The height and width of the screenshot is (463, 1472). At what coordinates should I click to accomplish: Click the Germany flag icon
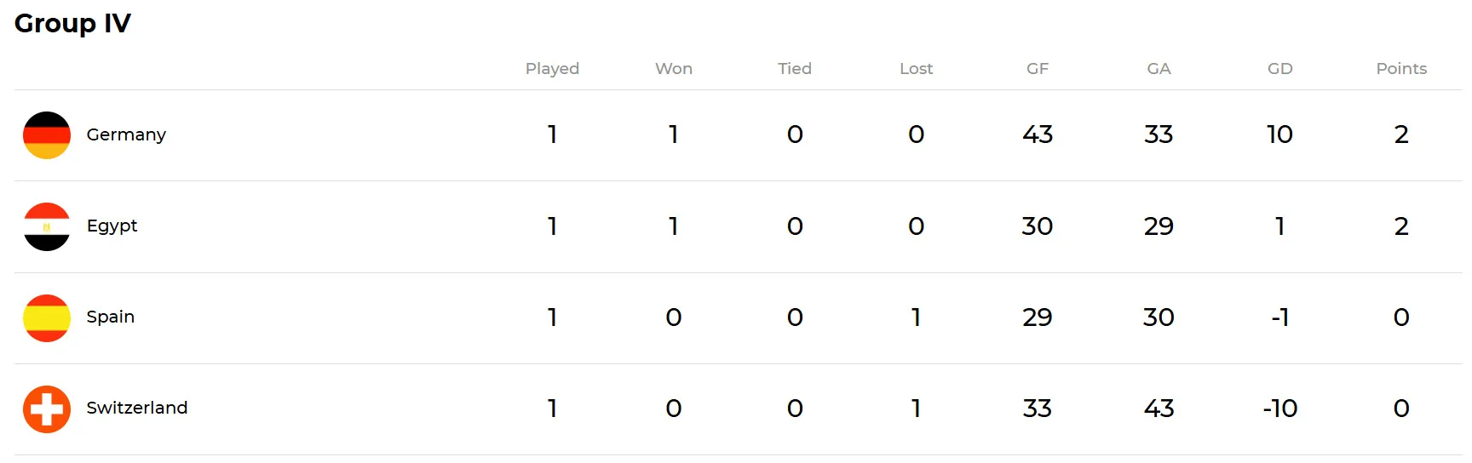tap(47, 135)
